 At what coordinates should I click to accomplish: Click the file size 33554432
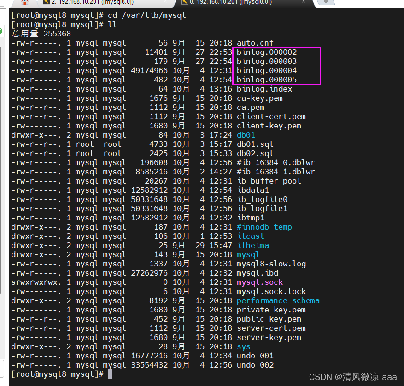pyautogui.click(x=149, y=365)
